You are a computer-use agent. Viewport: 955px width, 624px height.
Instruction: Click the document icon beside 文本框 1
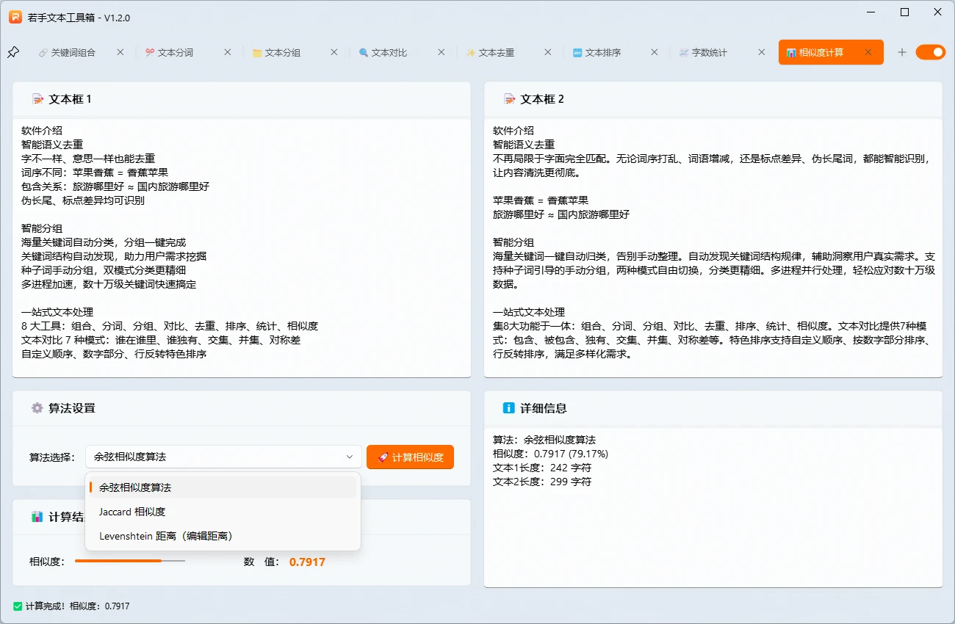(x=37, y=98)
